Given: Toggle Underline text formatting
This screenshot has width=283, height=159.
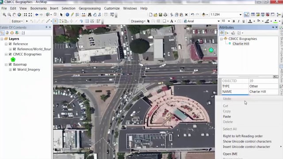Looking at the screenshot, I should coord(244,21).
